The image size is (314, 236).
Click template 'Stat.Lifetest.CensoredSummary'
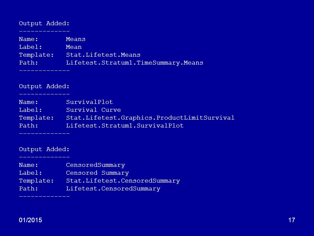[123, 181]
